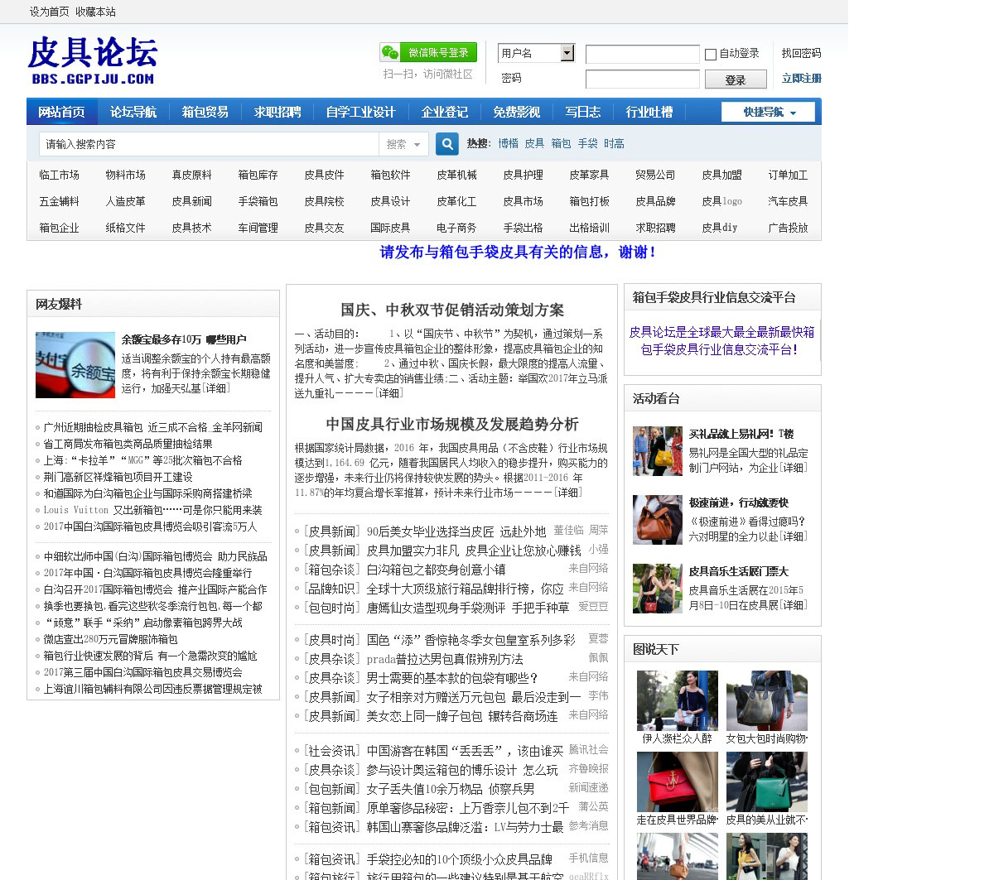
Task: Enable the 自动登录 checkbox
Action: tap(711, 55)
